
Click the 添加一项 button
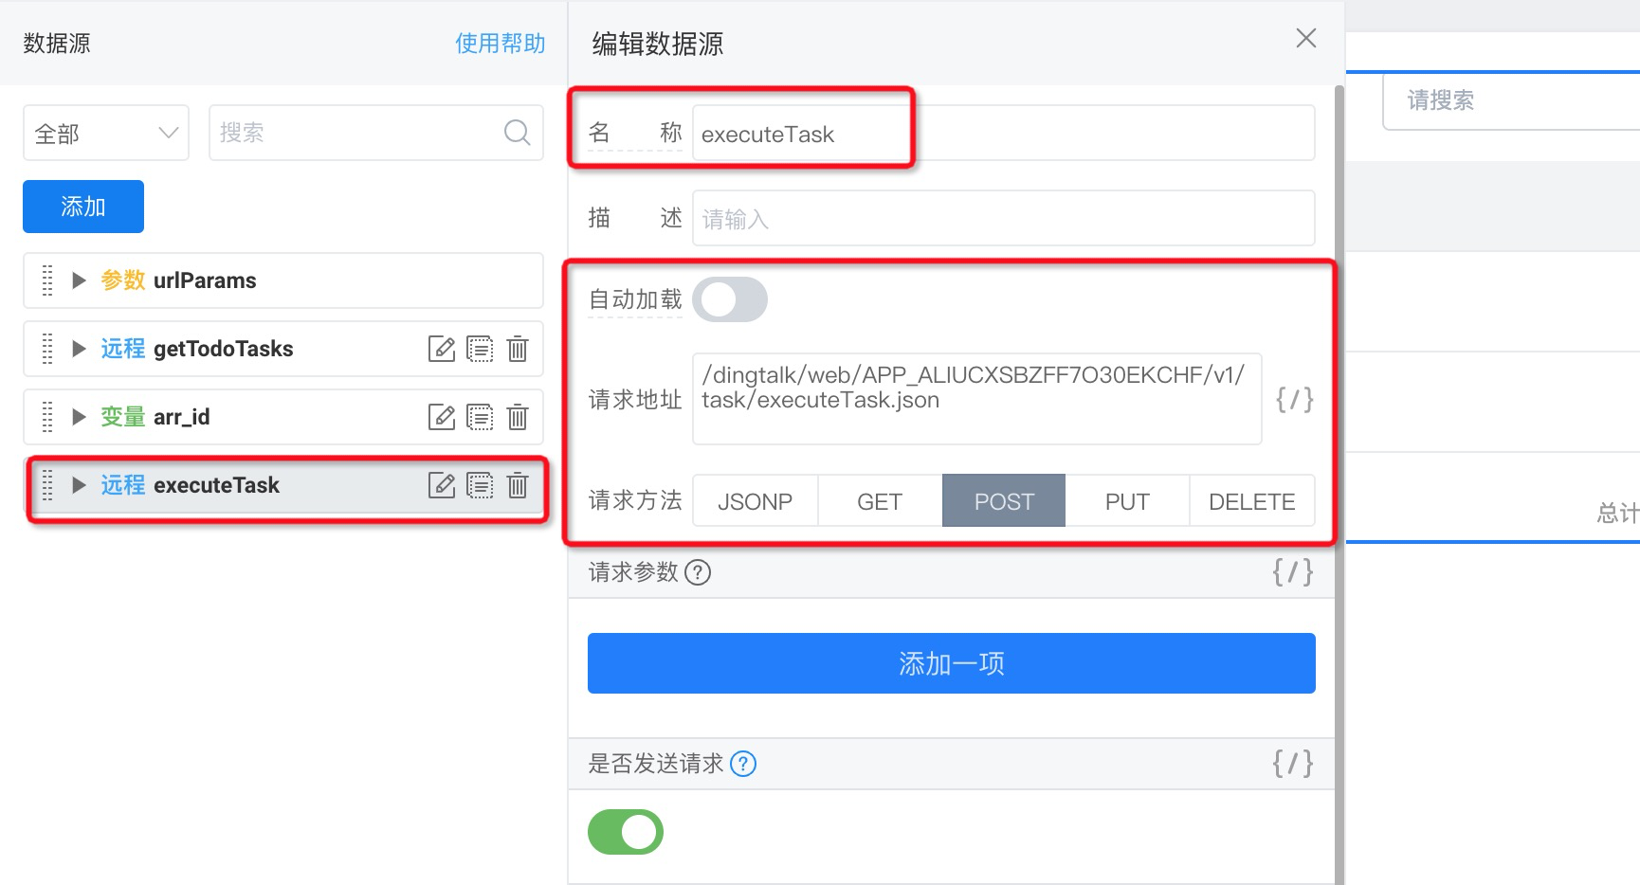point(952,663)
